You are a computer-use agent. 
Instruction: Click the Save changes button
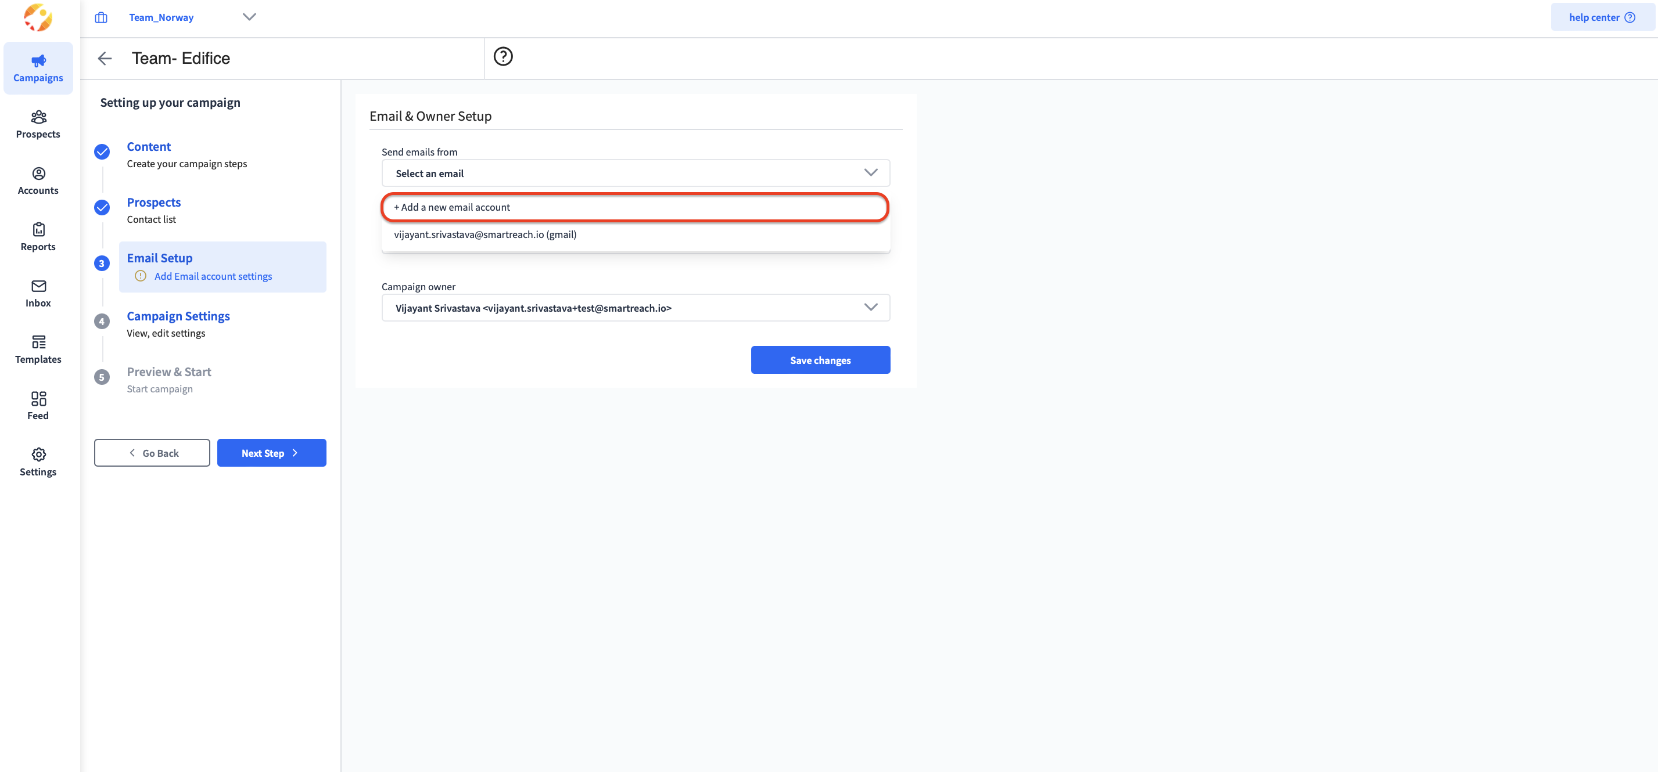tap(820, 360)
